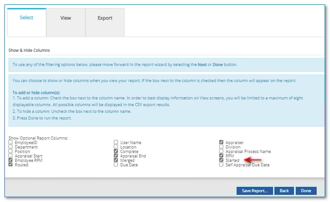Viewport: 330px width, 202px height.
Task: Check the Department column box
Action: pos(11,147)
